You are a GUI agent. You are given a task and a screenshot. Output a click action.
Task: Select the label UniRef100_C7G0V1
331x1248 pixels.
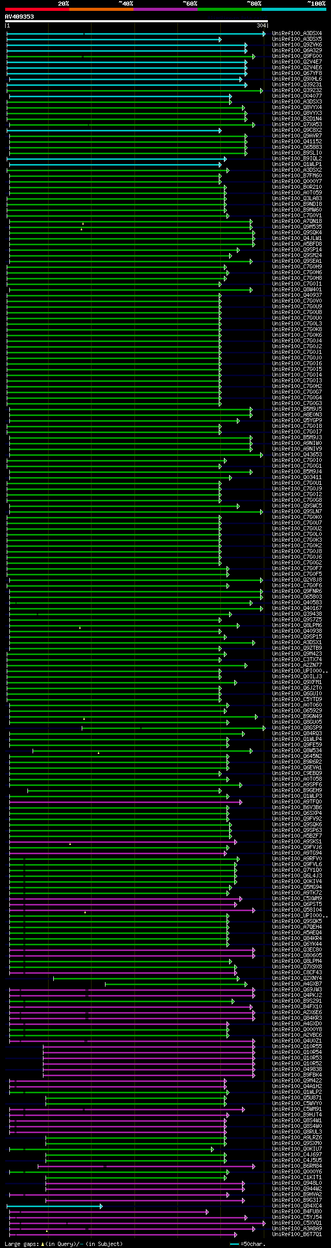(297, 216)
